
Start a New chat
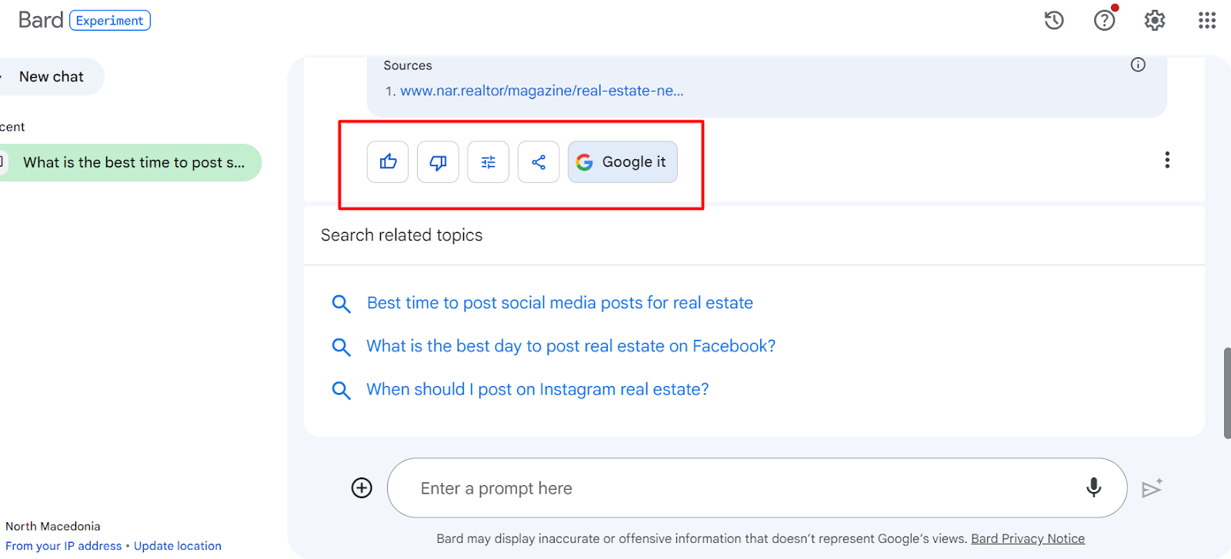point(51,77)
